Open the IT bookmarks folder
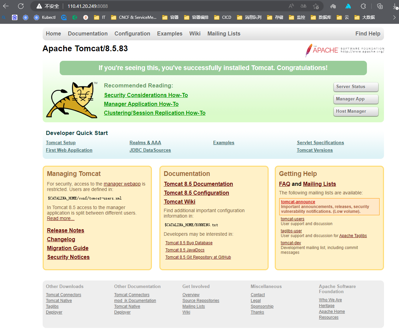This screenshot has height=329, width=399. click(x=100, y=17)
